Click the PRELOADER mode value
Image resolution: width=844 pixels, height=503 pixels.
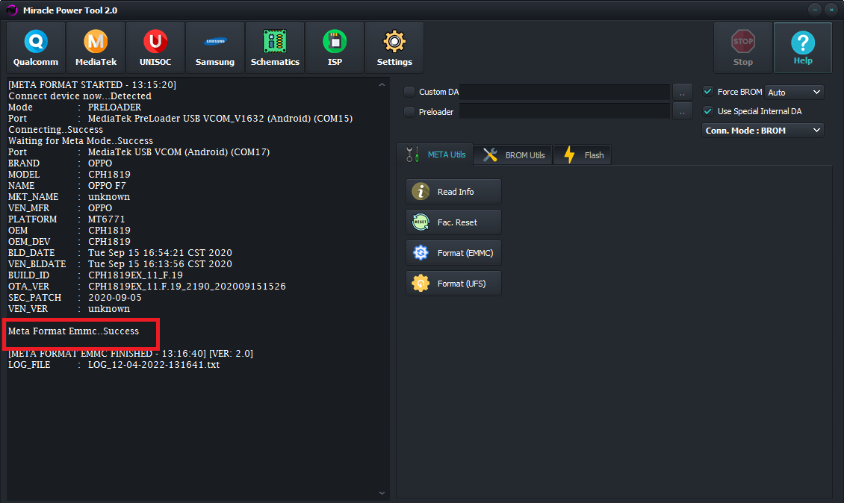point(115,107)
